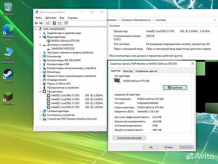This screenshot has width=218, height=164.
Task: Click the scan hardware monitor toolbar icon
Action: tap(66, 23)
